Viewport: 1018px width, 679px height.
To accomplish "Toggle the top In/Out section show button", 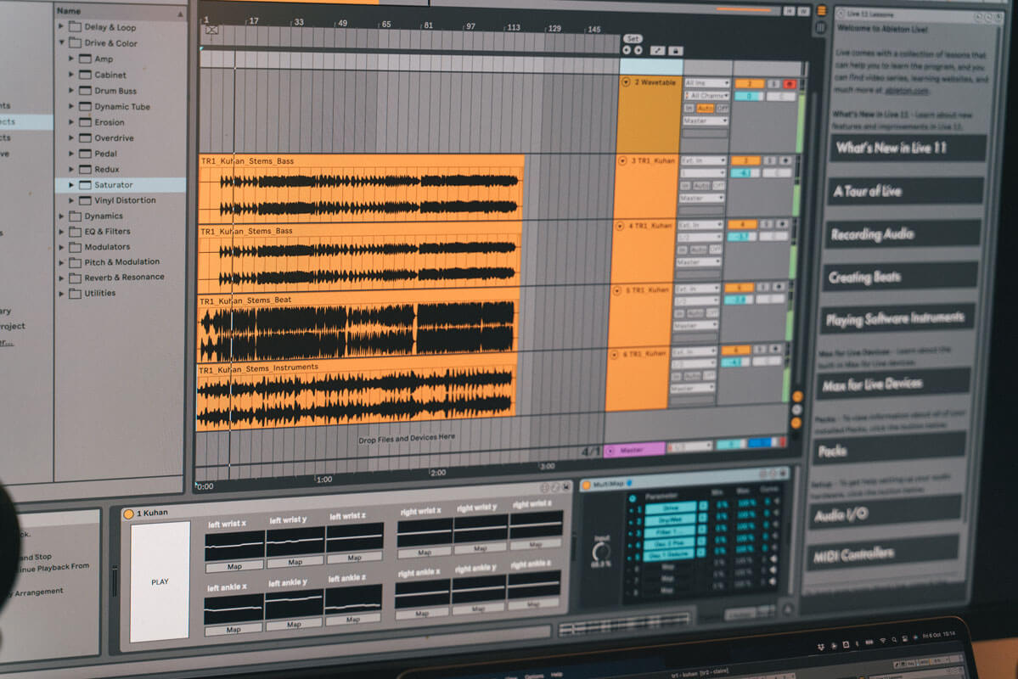I will (798, 396).
